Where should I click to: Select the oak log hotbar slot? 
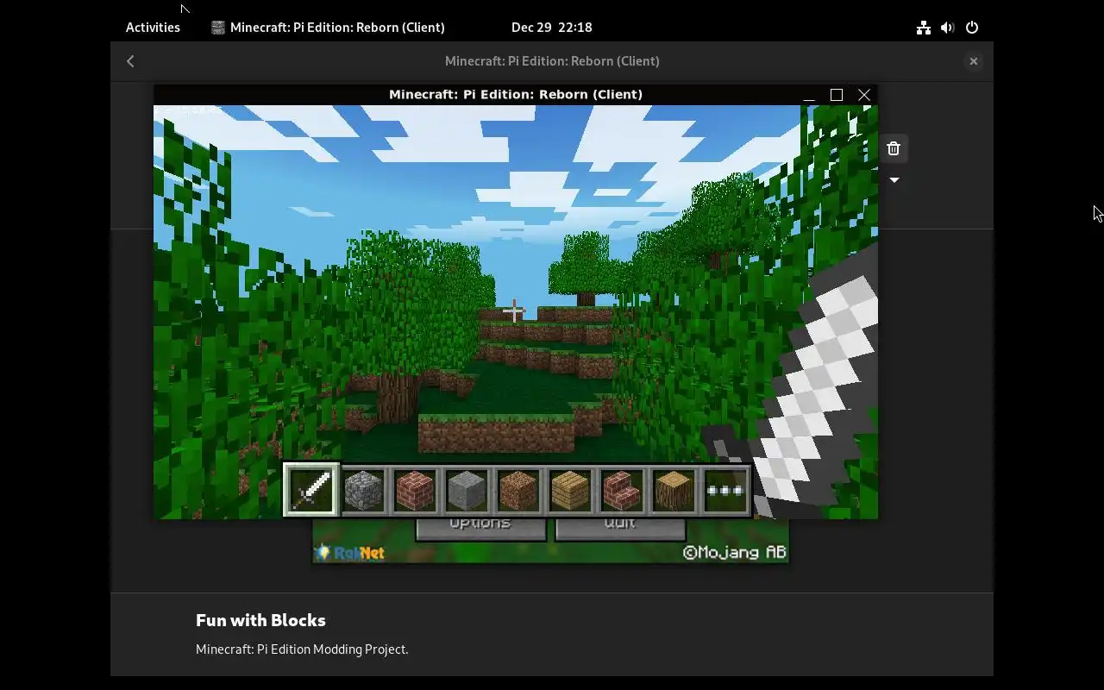[674, 490]
